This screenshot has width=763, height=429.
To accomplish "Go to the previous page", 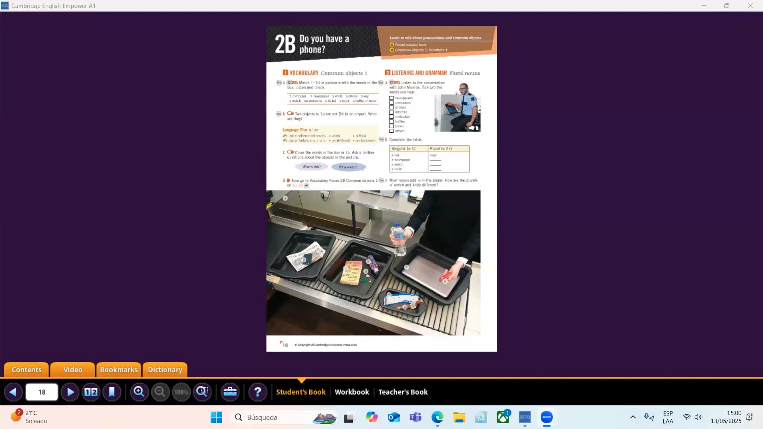I will (14, 392).
